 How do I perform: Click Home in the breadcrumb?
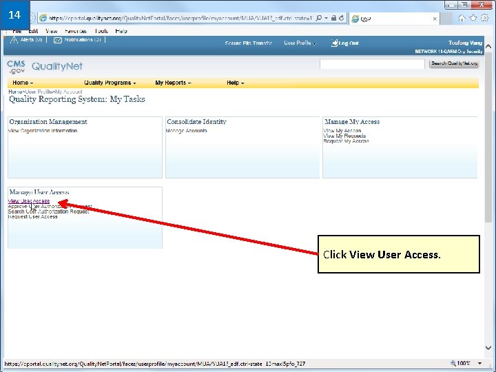click(15, 92)
